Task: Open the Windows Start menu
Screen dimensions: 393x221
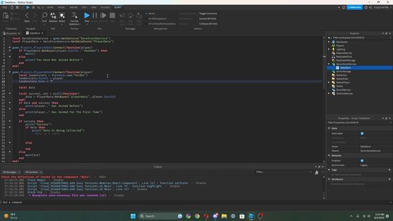Action: [133, 216]
